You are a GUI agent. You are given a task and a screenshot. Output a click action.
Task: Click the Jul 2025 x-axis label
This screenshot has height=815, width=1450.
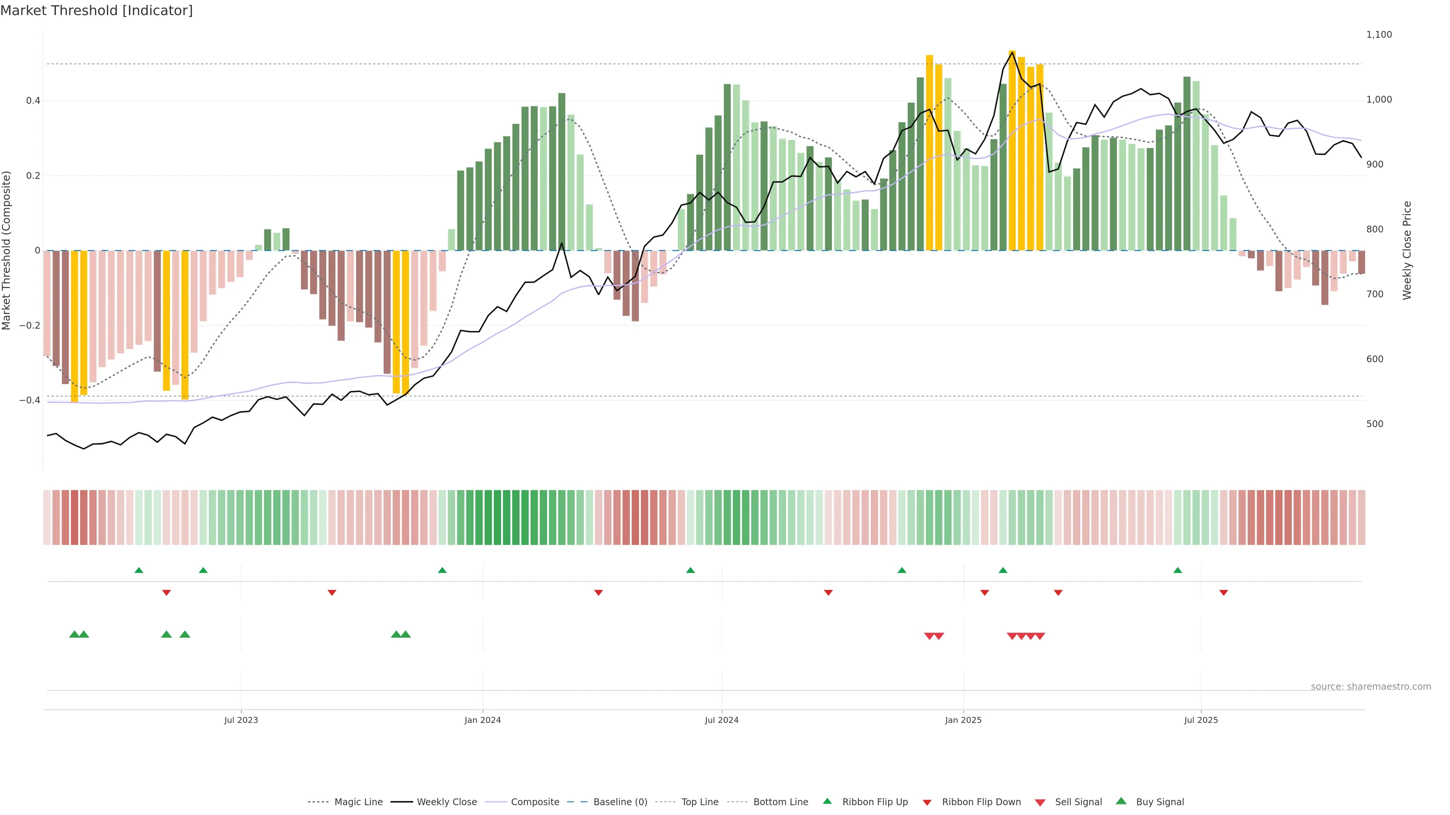[x=1201, y=720]
